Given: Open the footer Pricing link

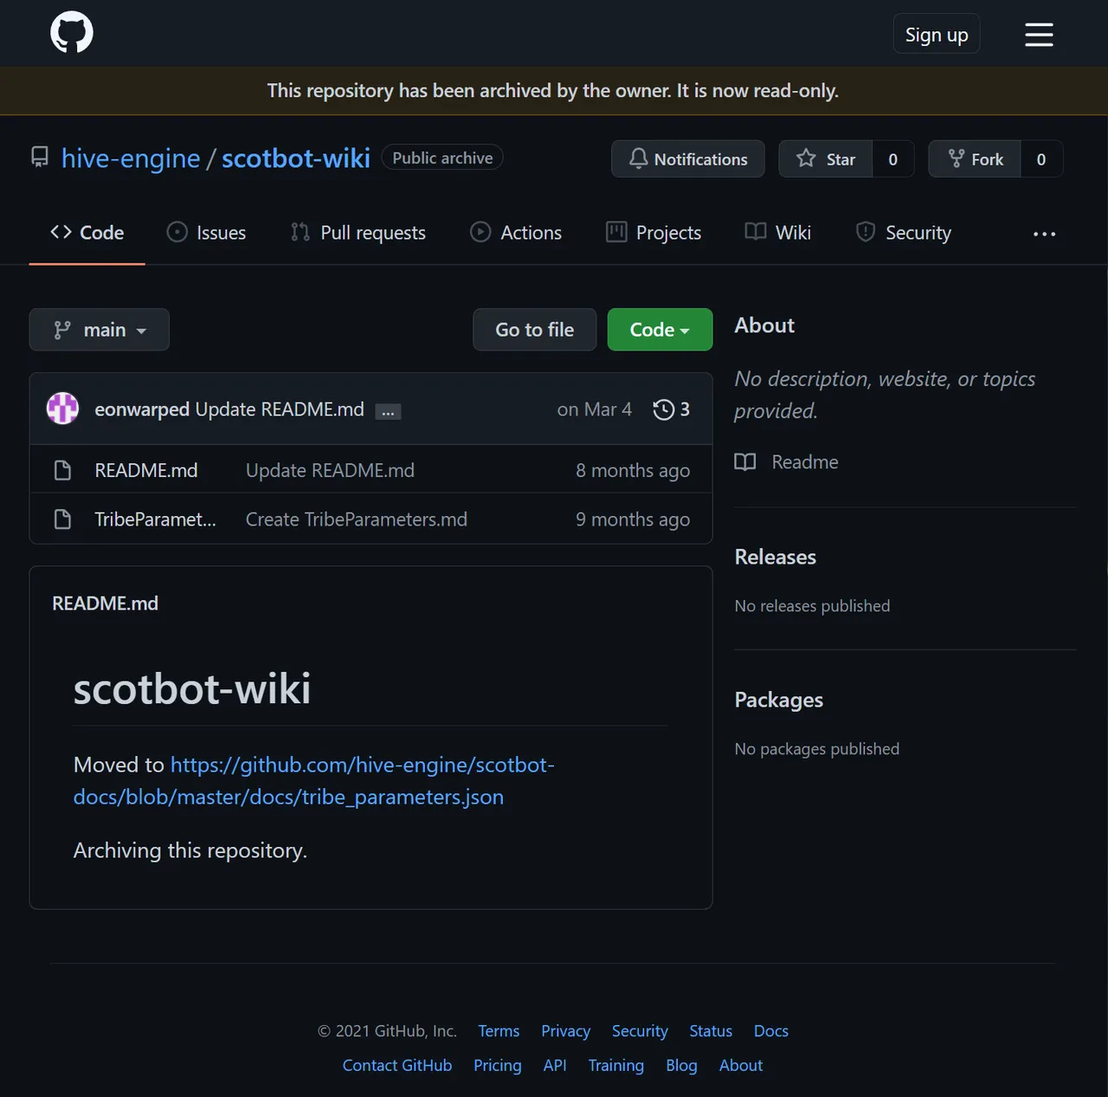Looking at the screenshot, I should click(498, 1066).
